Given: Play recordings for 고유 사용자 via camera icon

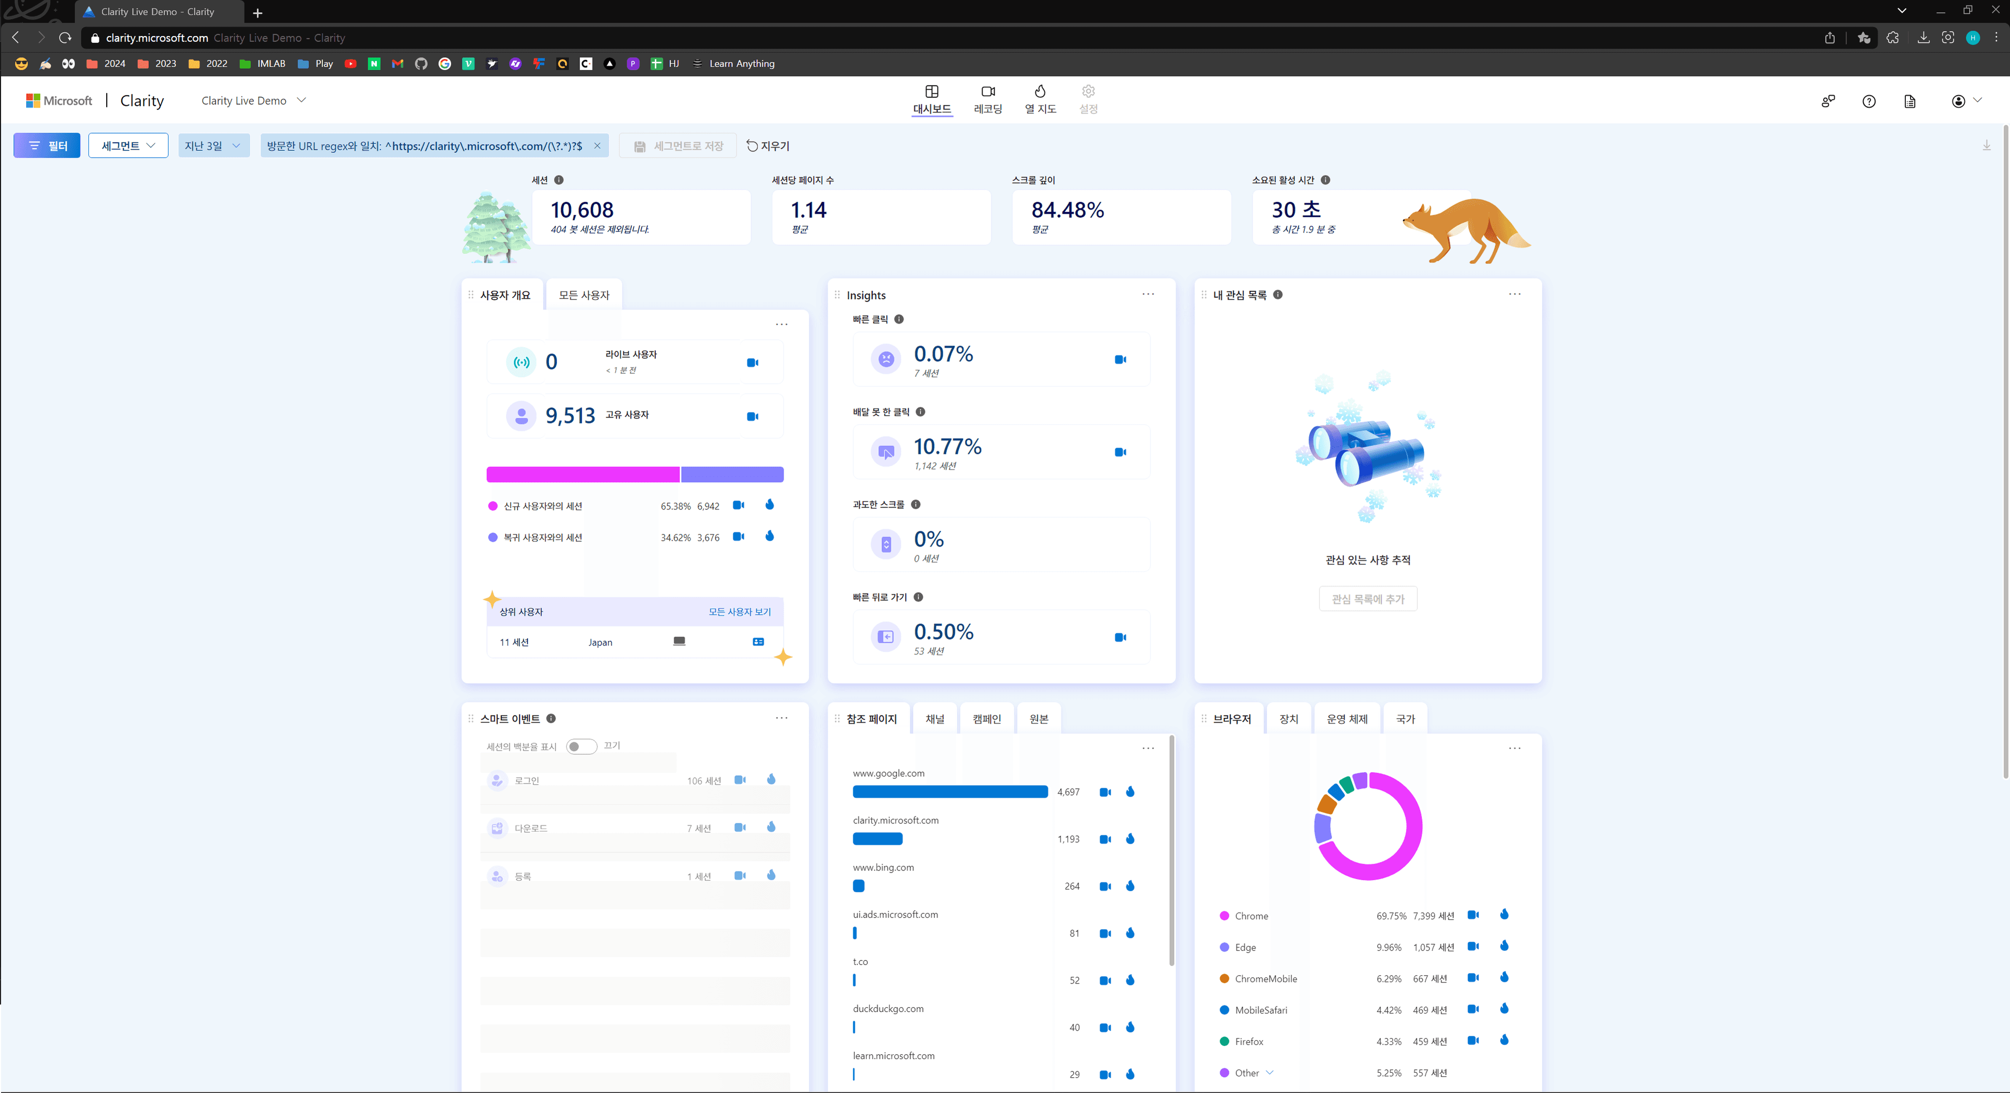Looking at the screenshot, I should point(752,416).
